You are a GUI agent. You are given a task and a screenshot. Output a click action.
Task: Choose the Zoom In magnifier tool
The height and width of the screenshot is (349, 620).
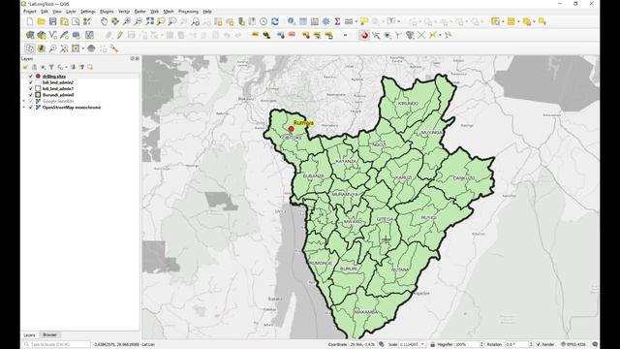tap(127, 21)
